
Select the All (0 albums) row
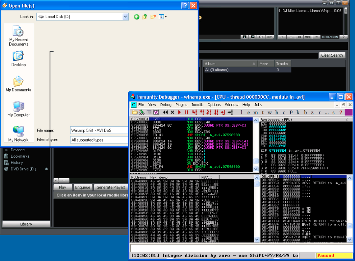coord(247,70)
